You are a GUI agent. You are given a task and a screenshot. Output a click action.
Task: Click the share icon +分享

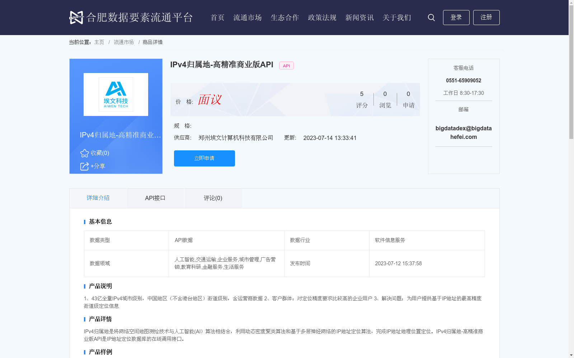point(84,166)
